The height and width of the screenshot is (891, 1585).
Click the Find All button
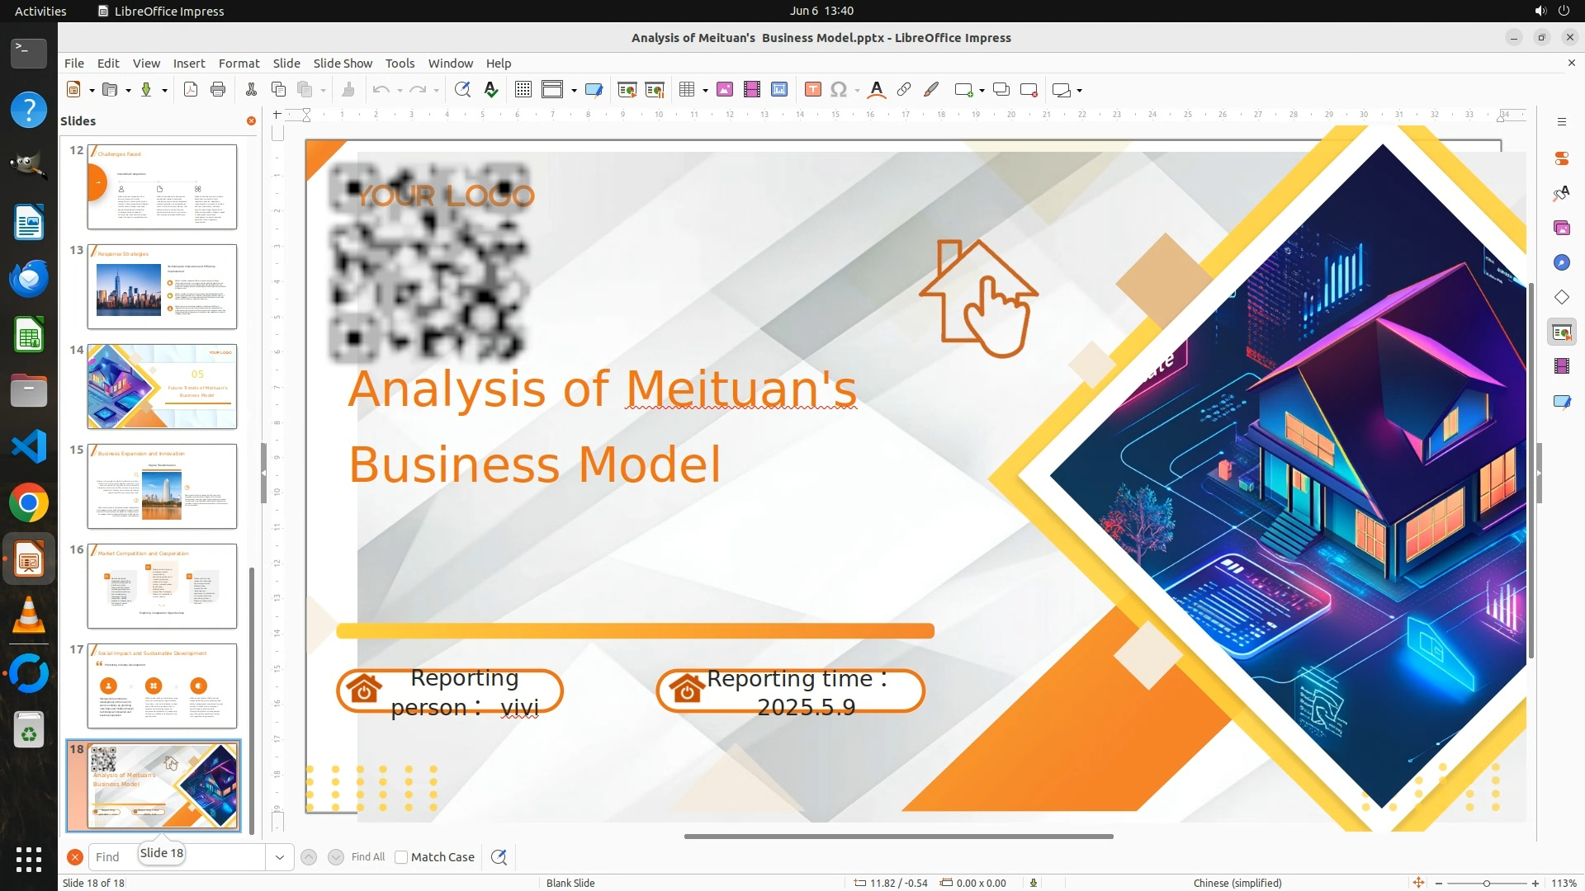(368, 857)
